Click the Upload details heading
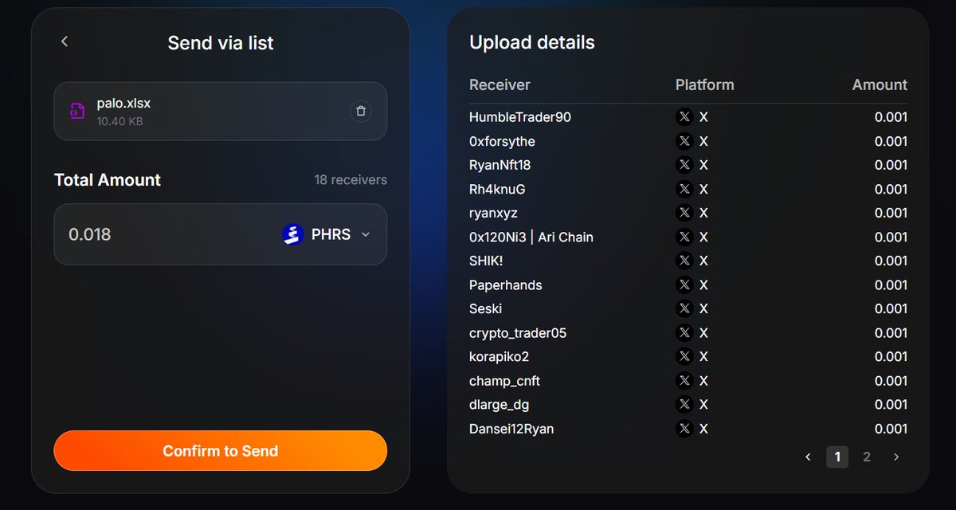The image size is (956, 510). point(532,42)
